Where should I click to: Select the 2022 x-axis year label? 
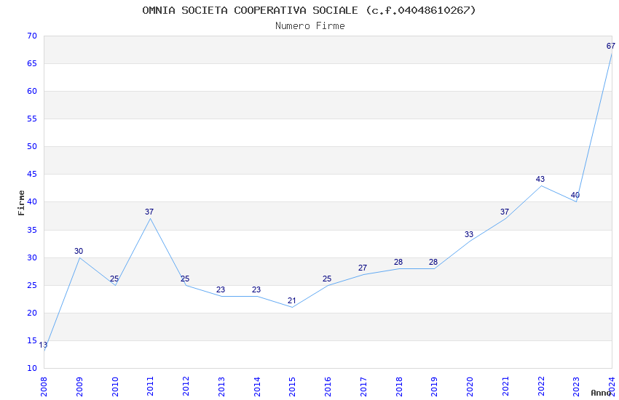[541, 385]
